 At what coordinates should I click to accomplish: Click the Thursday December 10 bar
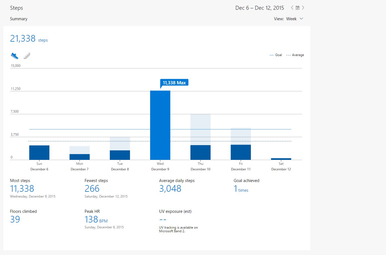[x=200, y=152]
